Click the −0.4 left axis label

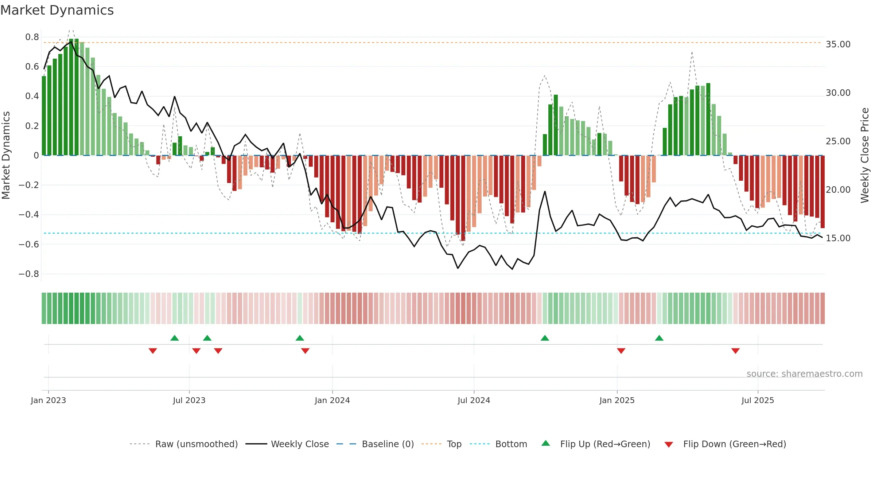pyautogui.click(x=29, y=215)
